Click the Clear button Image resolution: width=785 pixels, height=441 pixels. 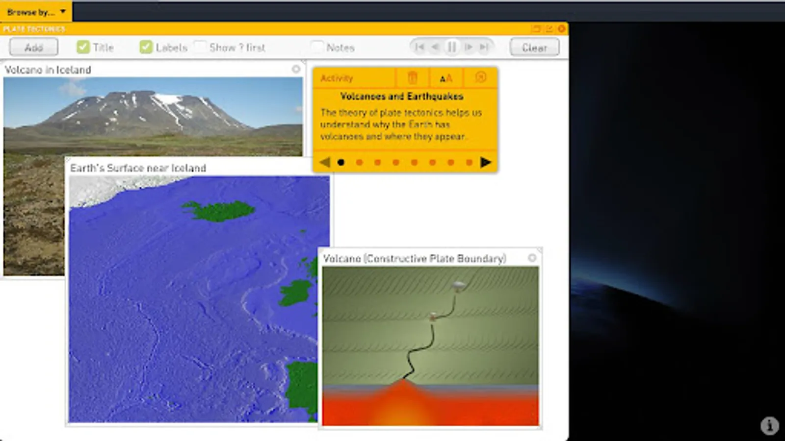(534, 48)
